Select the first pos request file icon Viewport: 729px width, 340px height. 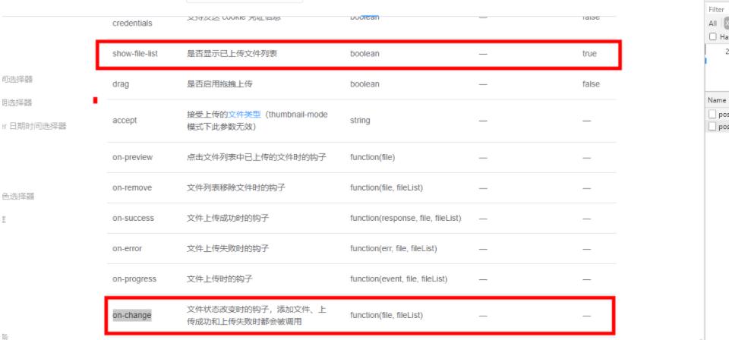click(x=712, y=114)
